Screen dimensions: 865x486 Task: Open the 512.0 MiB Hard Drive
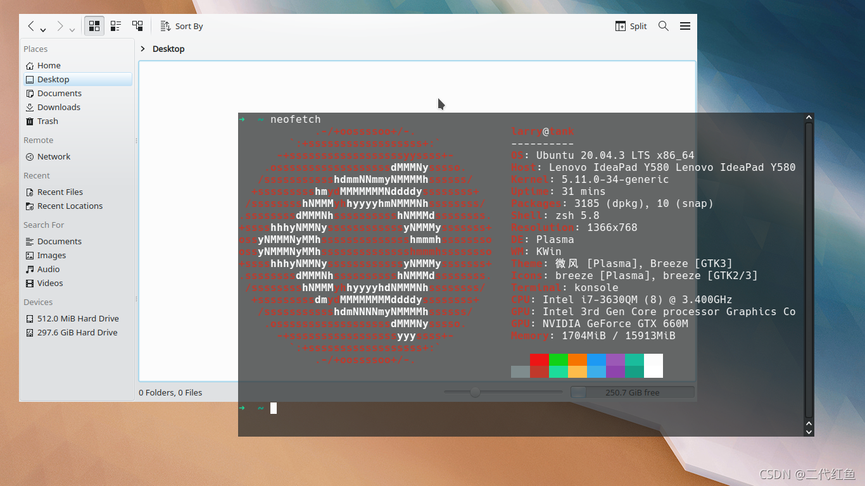78,318
